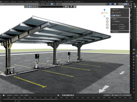Click the Z axis on navigation gizmo

coord(104,10)
